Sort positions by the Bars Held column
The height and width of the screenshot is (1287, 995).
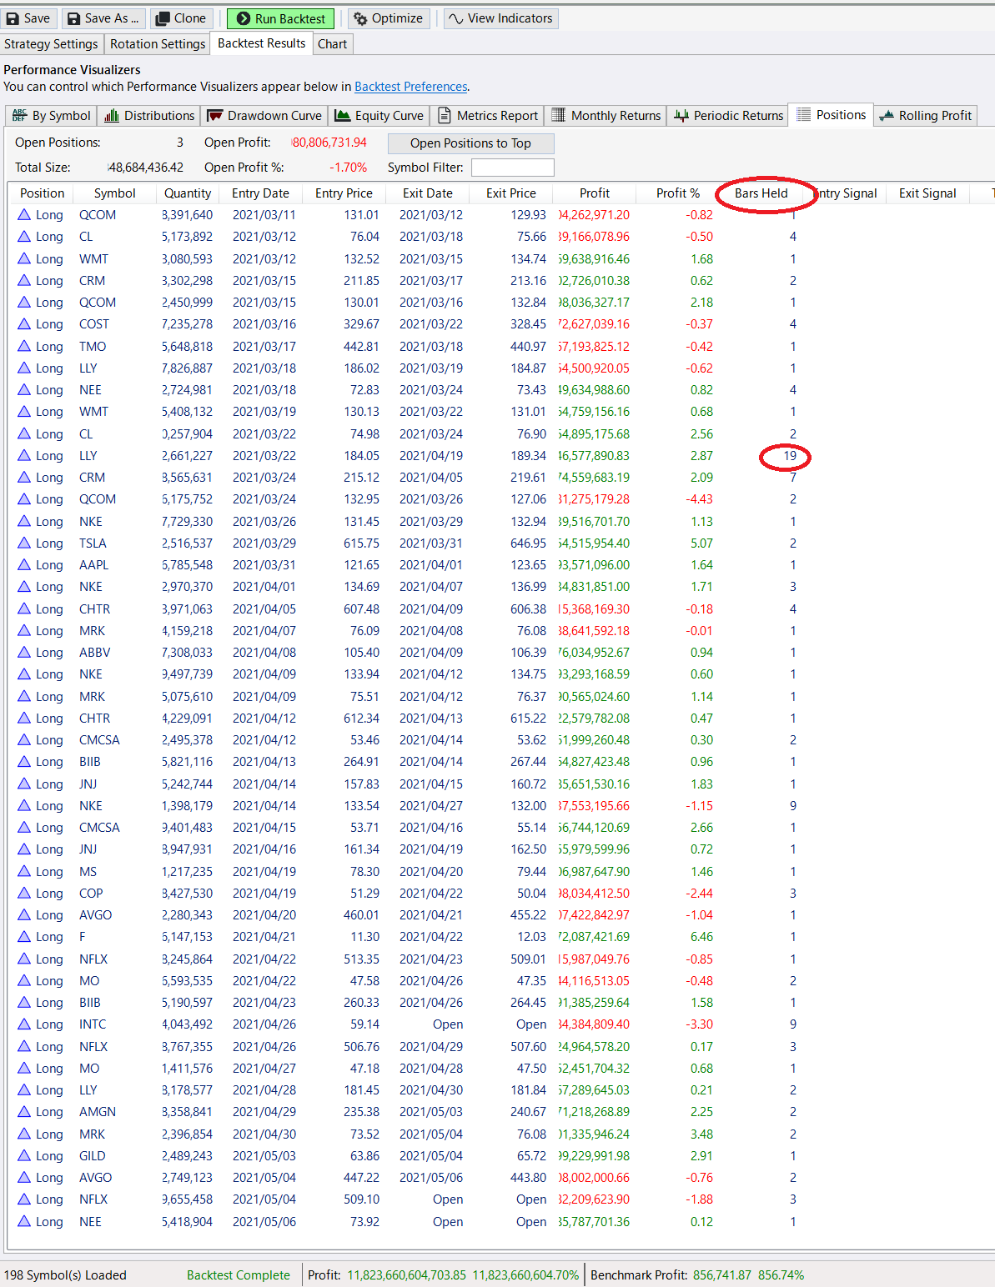tap(761, 193)
